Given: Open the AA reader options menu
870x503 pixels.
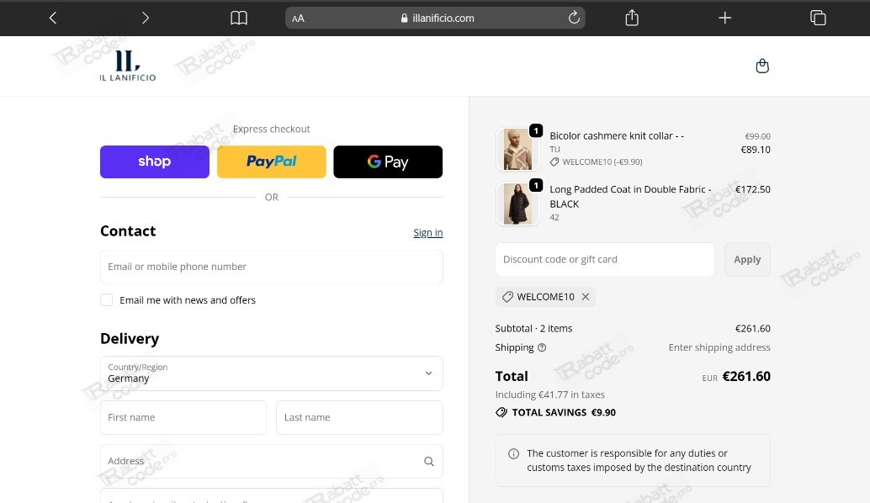Looking at the screenshot, I should 298,19.
